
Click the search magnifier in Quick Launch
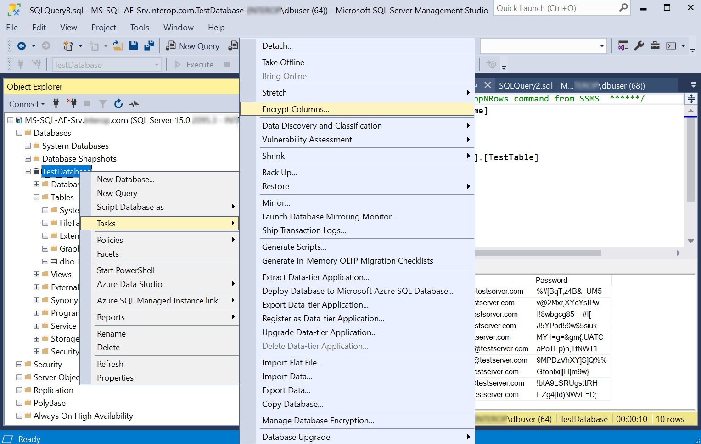click(x=623, y=8)
